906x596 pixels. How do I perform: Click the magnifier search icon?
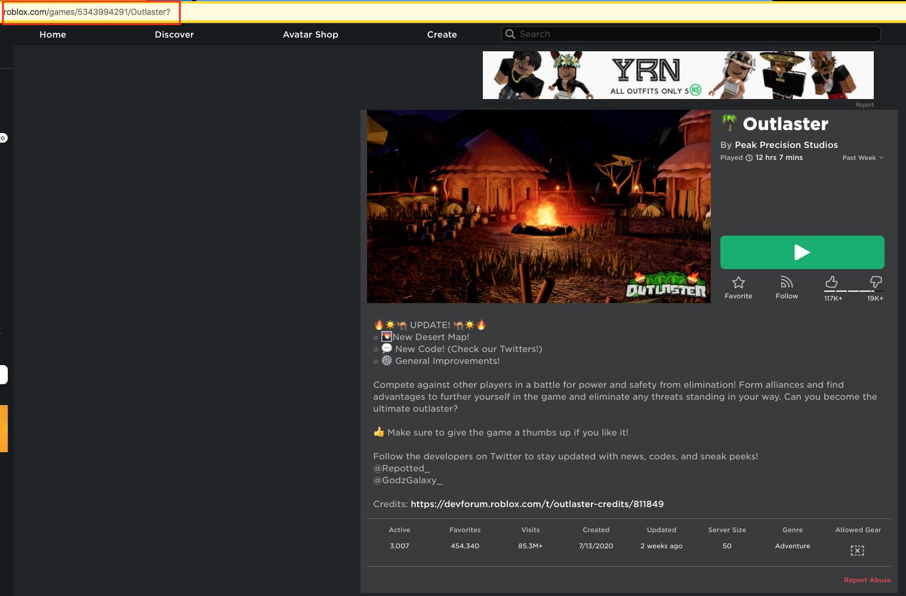[x=510, y=34]
